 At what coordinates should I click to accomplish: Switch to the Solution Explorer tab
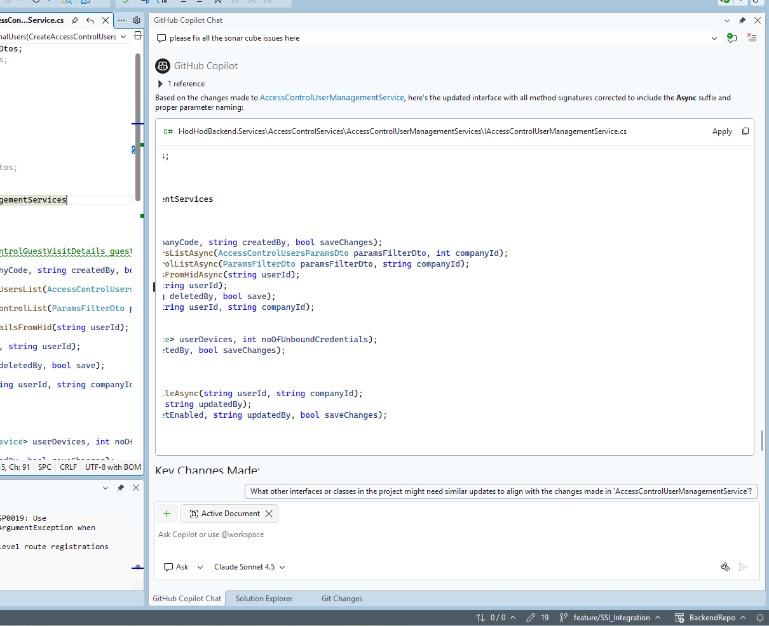pyautogui.click(x=264, y=598)
